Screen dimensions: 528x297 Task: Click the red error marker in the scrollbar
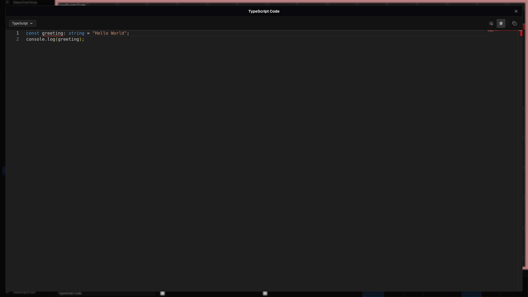tap(521, 34)
